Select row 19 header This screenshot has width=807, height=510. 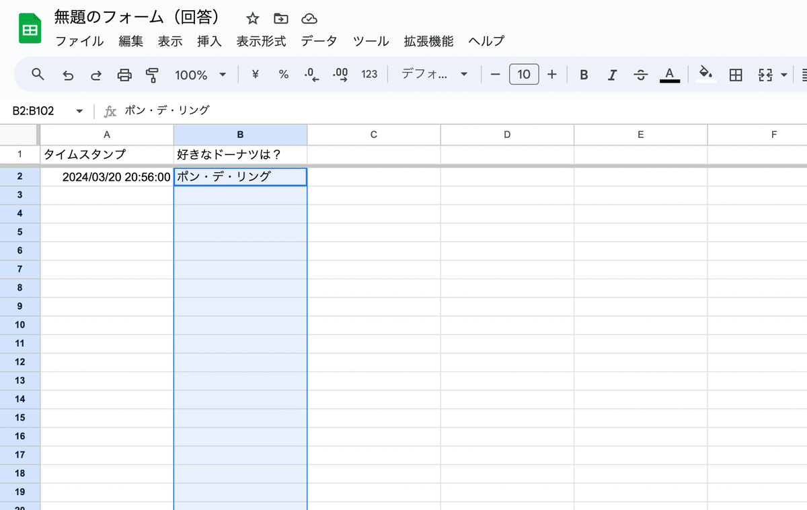point(20,492)
